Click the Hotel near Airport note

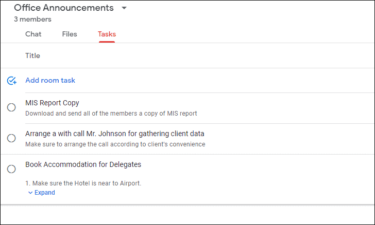pyautogui.click(x=83, y=183)
